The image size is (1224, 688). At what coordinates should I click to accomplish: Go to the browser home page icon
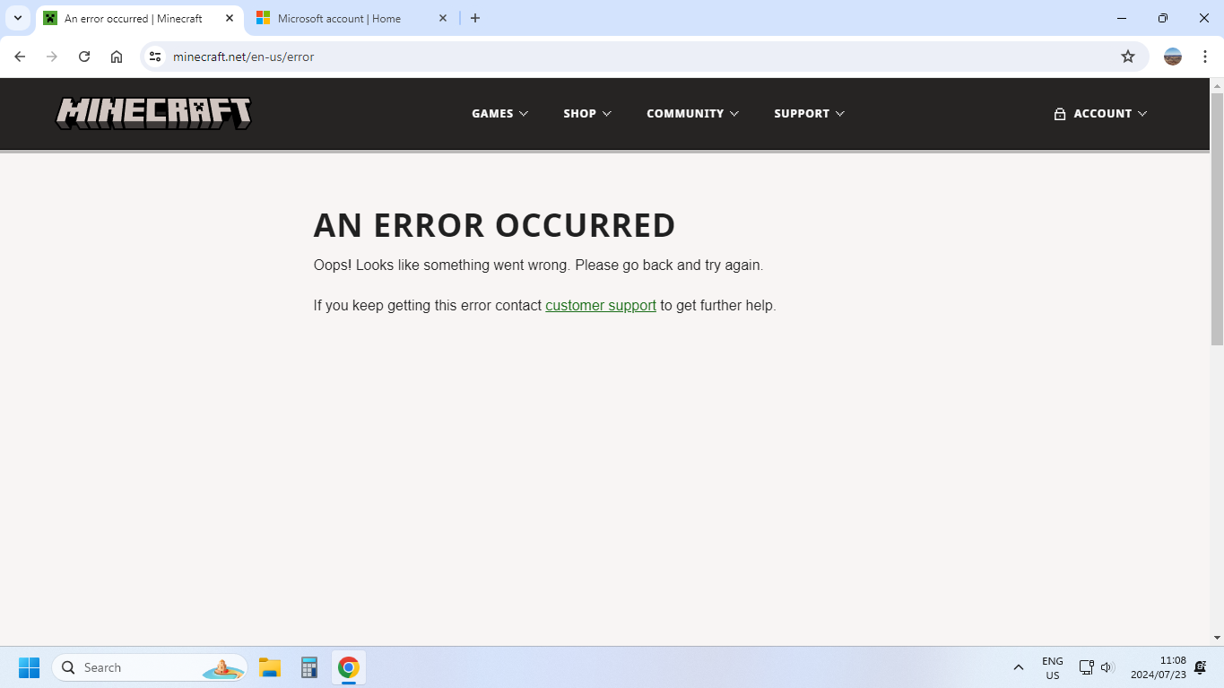[x=117, y=57]
